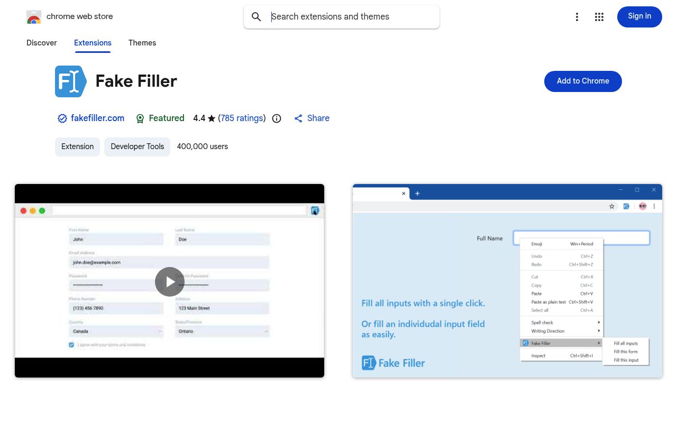Screen dimensions: 677x423
Task: Switch to the Discover tab
Action: (41, 43)
